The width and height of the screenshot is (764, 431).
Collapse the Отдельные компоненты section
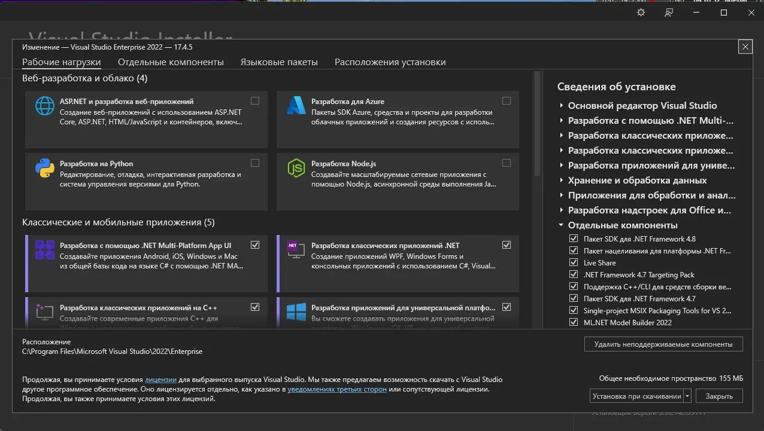click(560, 225)
